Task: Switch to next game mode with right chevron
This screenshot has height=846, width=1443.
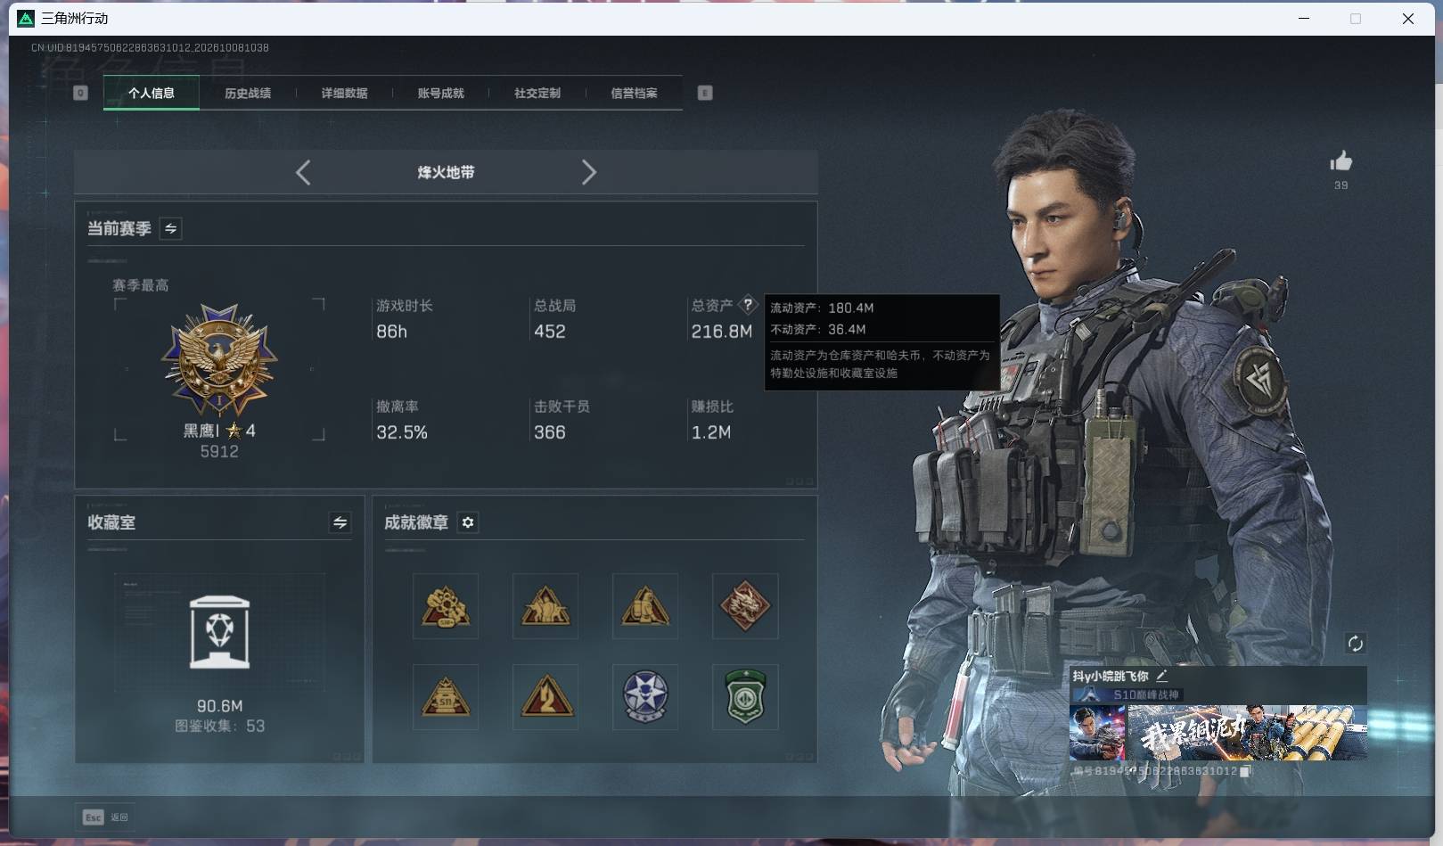Action: click(588, 172)
